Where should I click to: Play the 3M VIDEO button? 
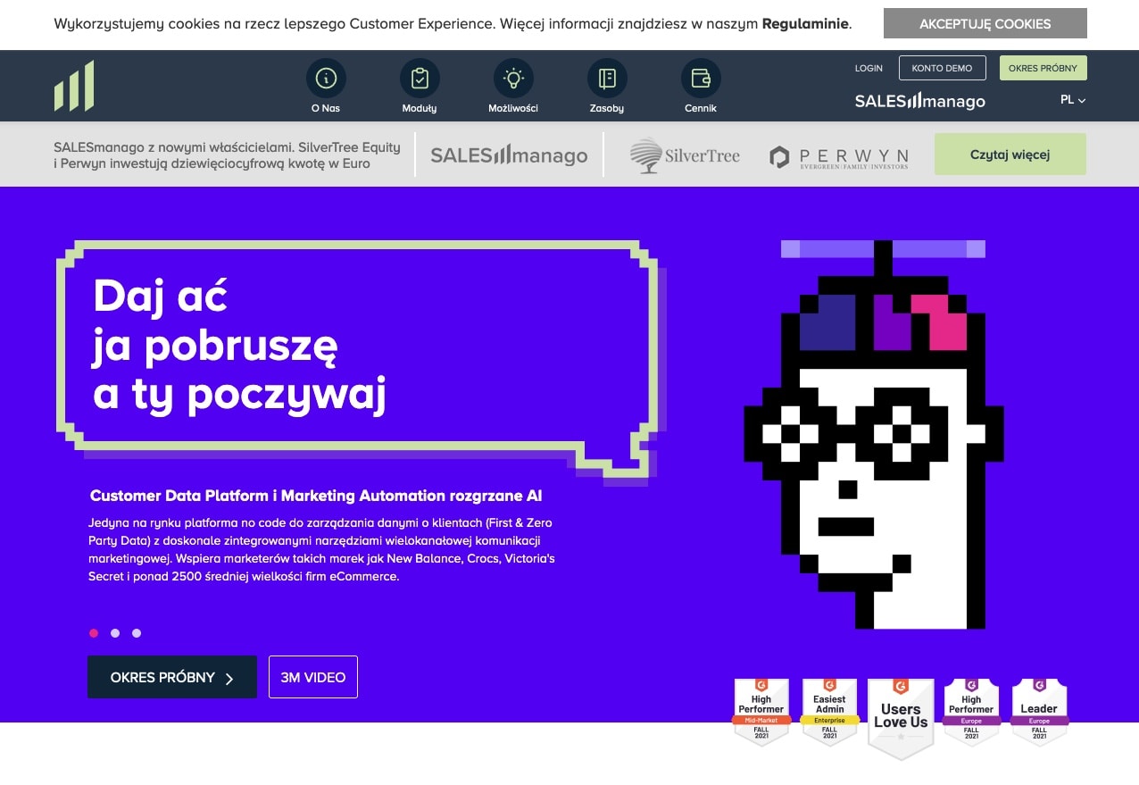(x=313, y=677)
